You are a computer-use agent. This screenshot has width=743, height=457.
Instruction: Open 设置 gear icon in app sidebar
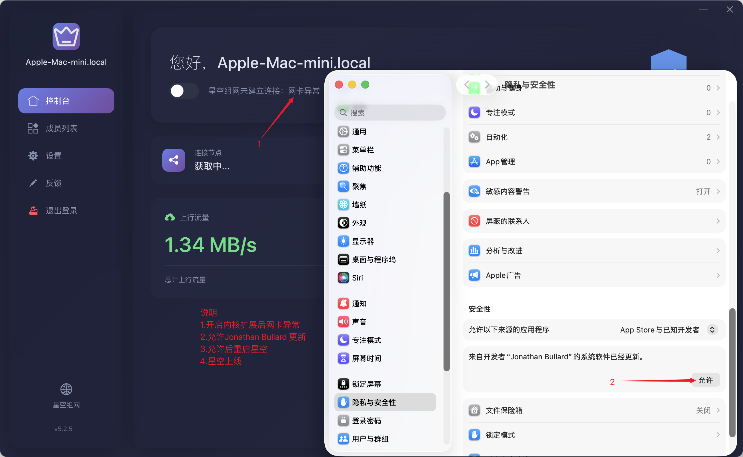(x=33, y=155)
